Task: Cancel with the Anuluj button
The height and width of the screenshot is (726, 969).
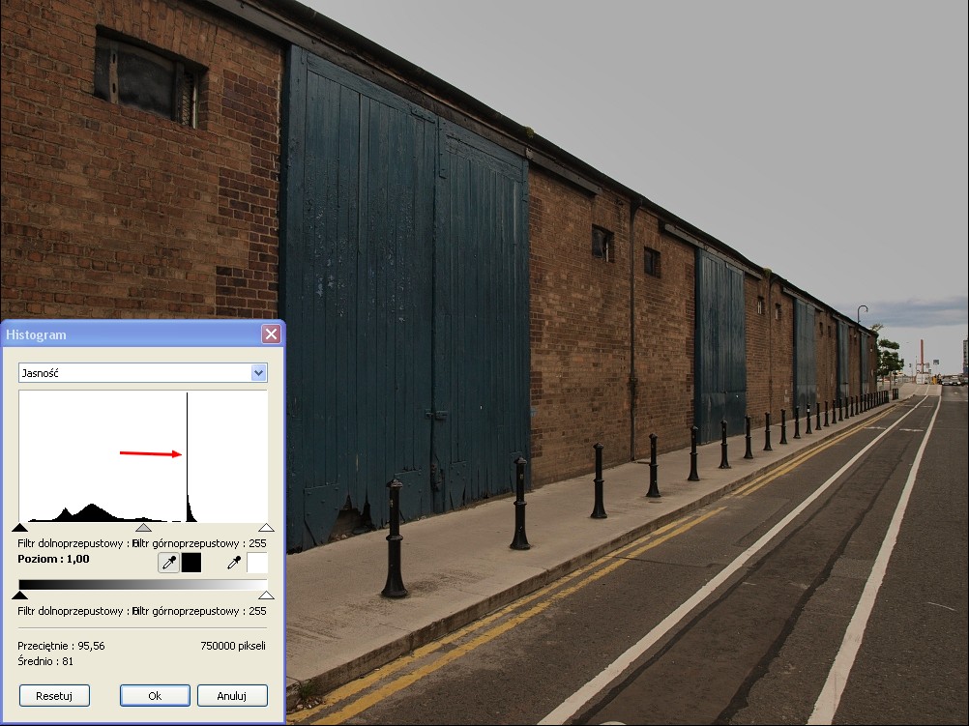Action: tap(232, 695)
